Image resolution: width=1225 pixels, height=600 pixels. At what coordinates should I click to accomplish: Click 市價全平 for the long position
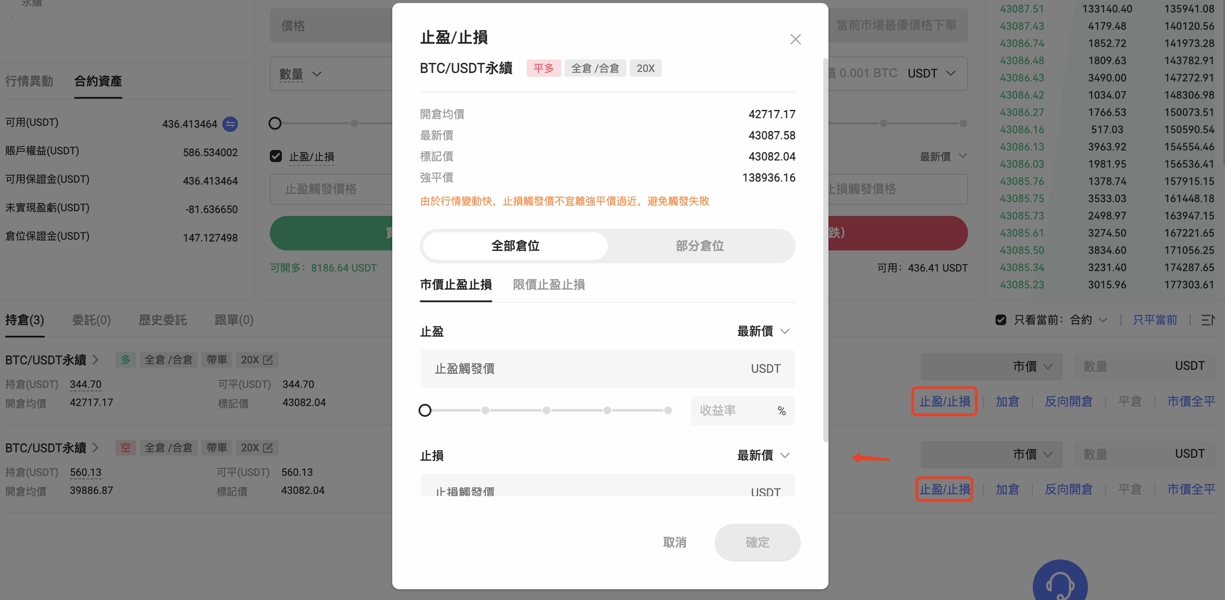tap(1191, 402)
